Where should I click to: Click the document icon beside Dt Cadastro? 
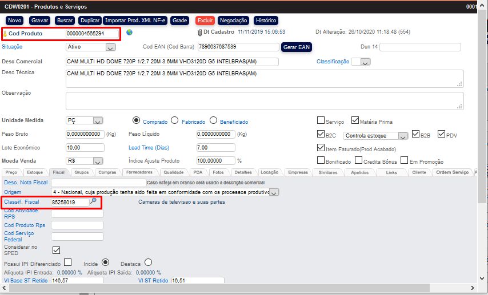click(191, 32)
